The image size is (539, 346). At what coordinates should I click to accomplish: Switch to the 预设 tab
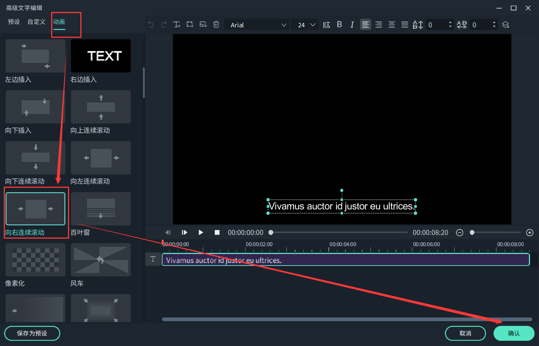14,22
